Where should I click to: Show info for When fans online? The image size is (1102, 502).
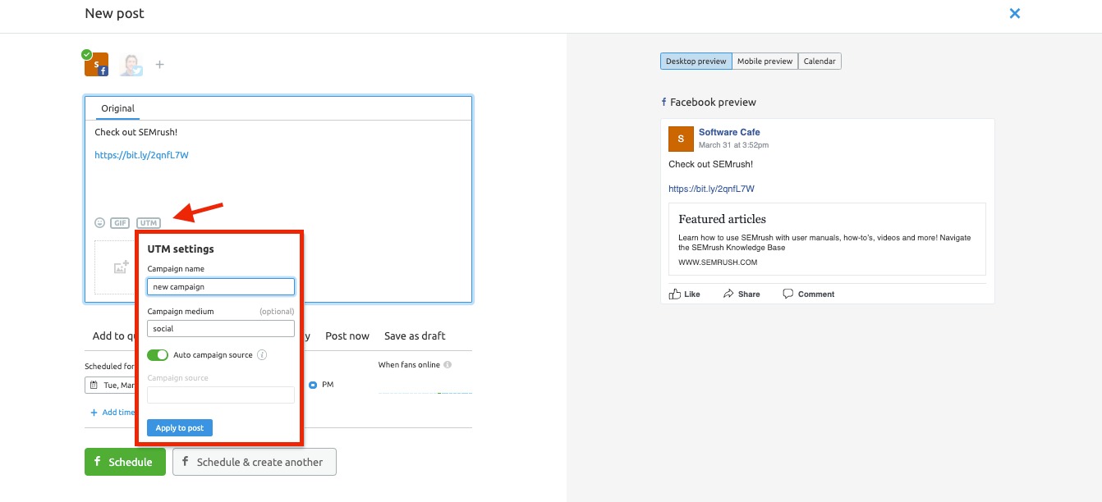pyautogui.click(x=448, y=365)
